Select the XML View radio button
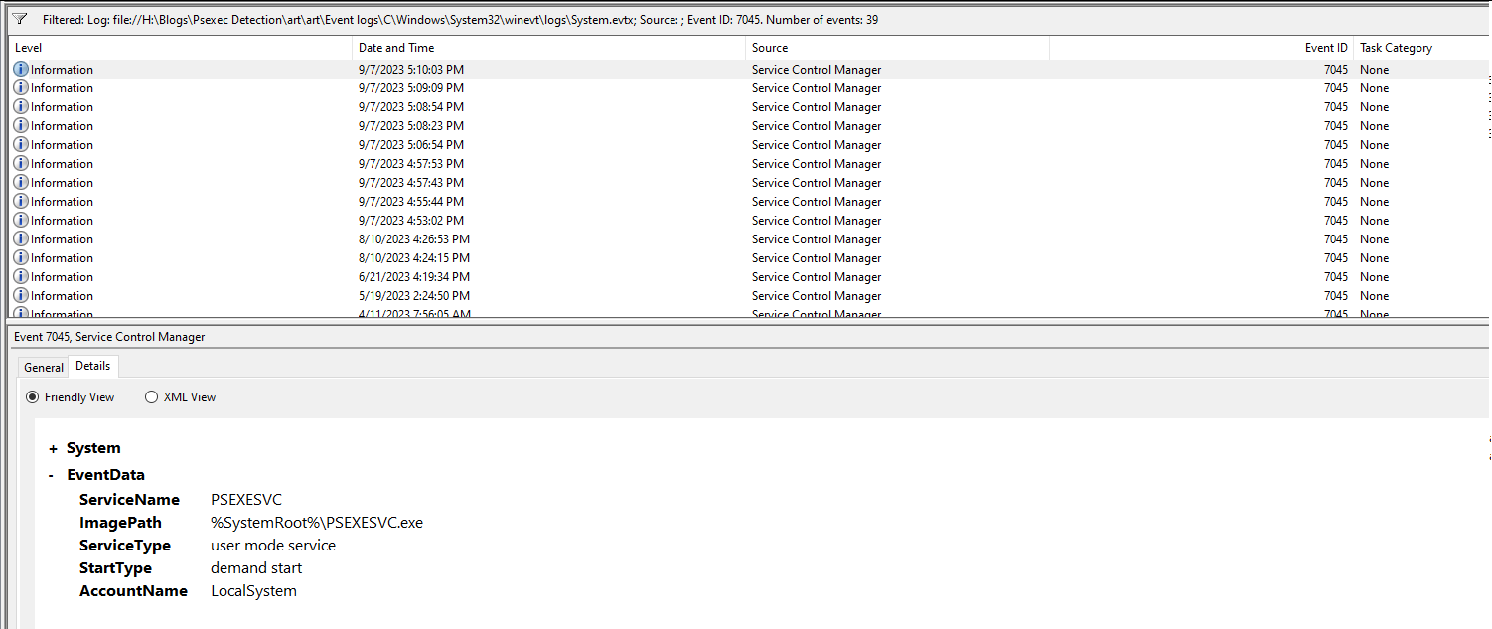The height and width of the screenshot is (629, 1492). [x=152, y=397]
